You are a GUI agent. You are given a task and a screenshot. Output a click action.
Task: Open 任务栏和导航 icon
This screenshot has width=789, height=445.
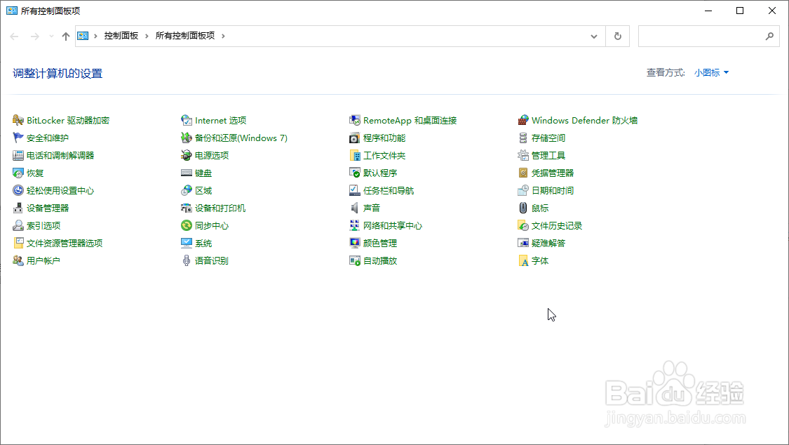pos(355,191)
